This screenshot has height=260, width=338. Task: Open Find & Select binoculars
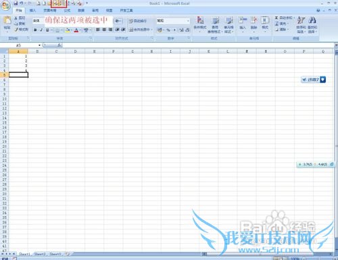click(x=312, y=24)
